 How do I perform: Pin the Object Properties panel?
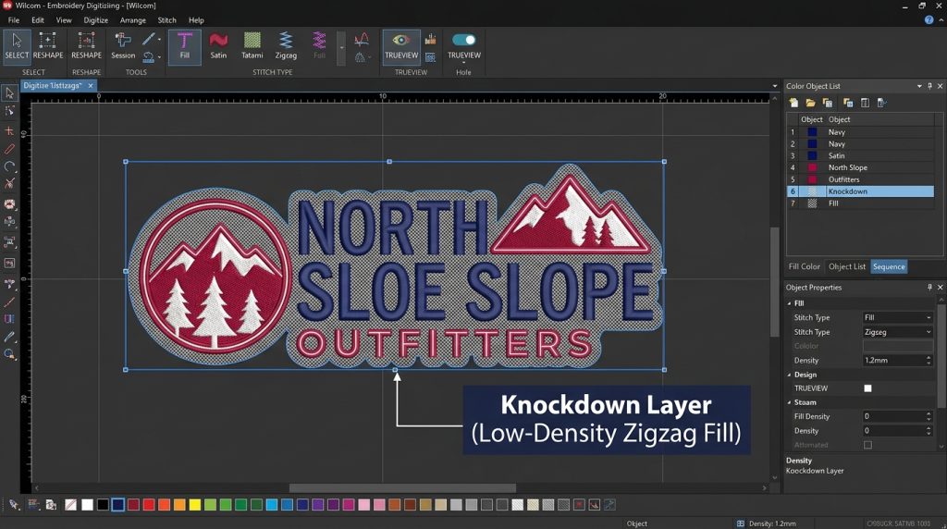(x=930, y=288)
